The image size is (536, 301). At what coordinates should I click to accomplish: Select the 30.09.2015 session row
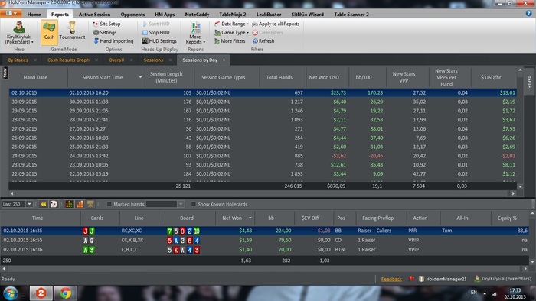click(x=263, y=102)
